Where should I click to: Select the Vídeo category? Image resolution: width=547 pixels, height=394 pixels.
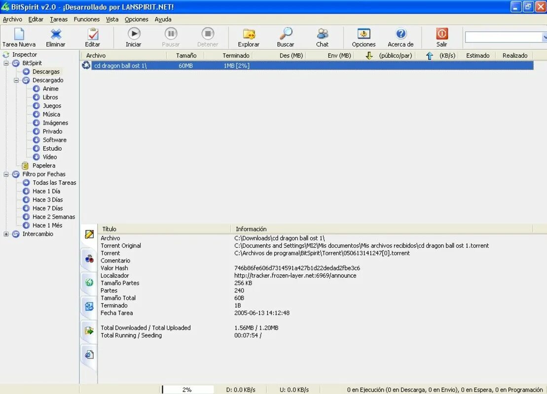point(49,157)
